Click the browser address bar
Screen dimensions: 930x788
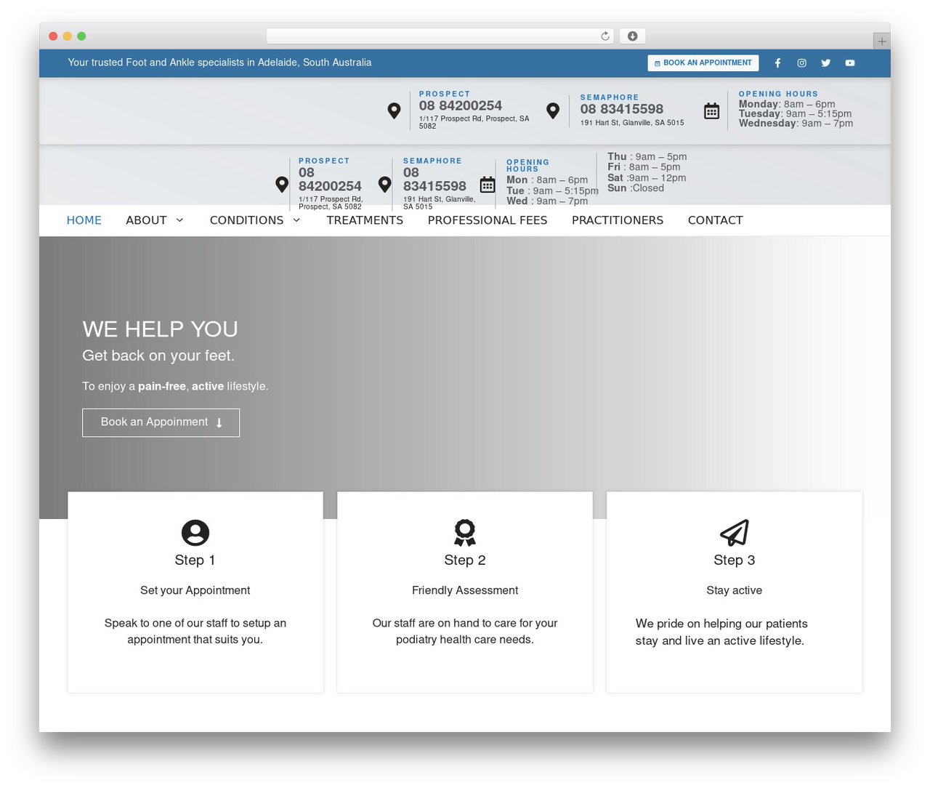click(440, 36)
